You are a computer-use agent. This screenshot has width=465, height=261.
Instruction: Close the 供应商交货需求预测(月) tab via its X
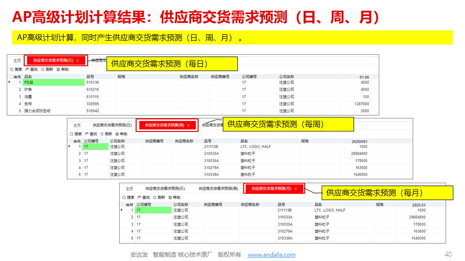point(295,188)
